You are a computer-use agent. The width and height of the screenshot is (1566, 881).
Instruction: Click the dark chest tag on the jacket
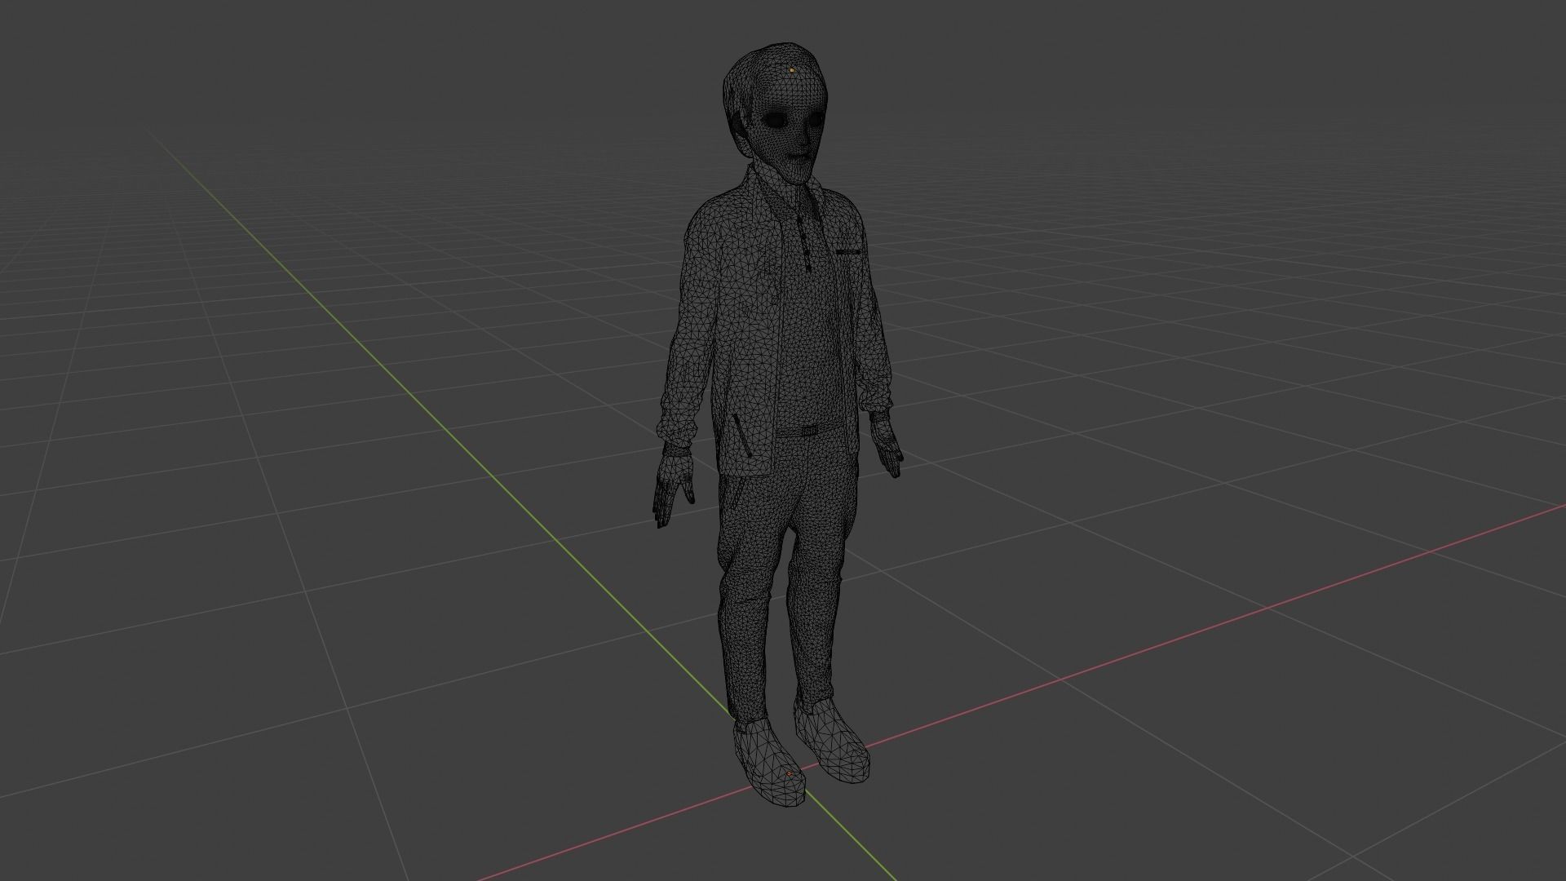tap(848, 252)
